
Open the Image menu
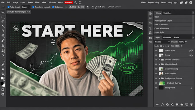point(15,2)
